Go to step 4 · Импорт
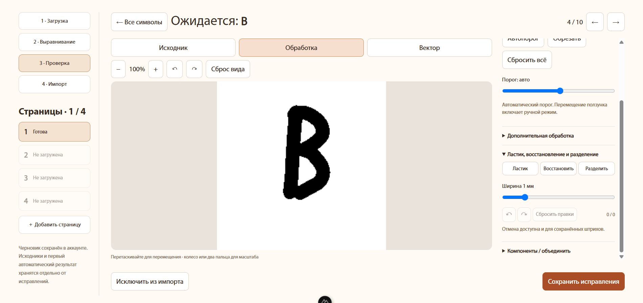This screenshot has height=303, width=643. [54, 84]
